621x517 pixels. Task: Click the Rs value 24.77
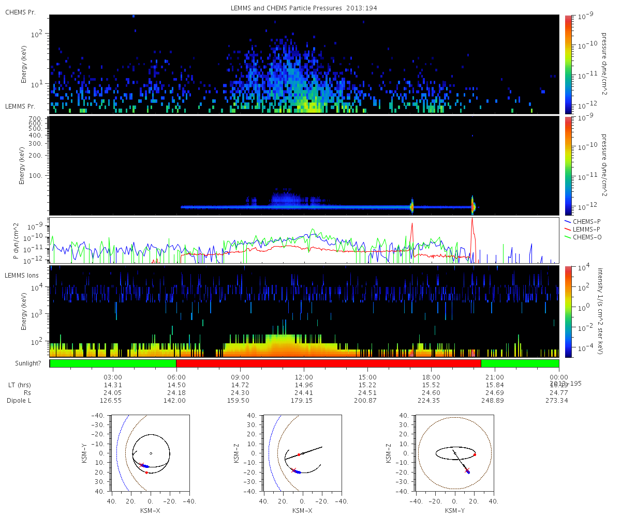pos(558,393)
